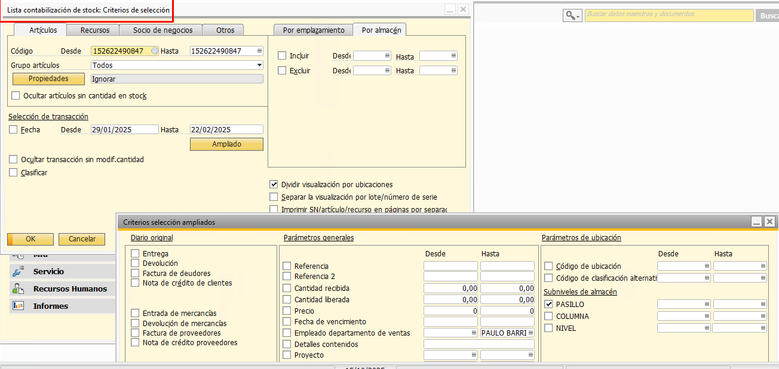Expand the Grupo artículos dropdown

click(259, 65)
